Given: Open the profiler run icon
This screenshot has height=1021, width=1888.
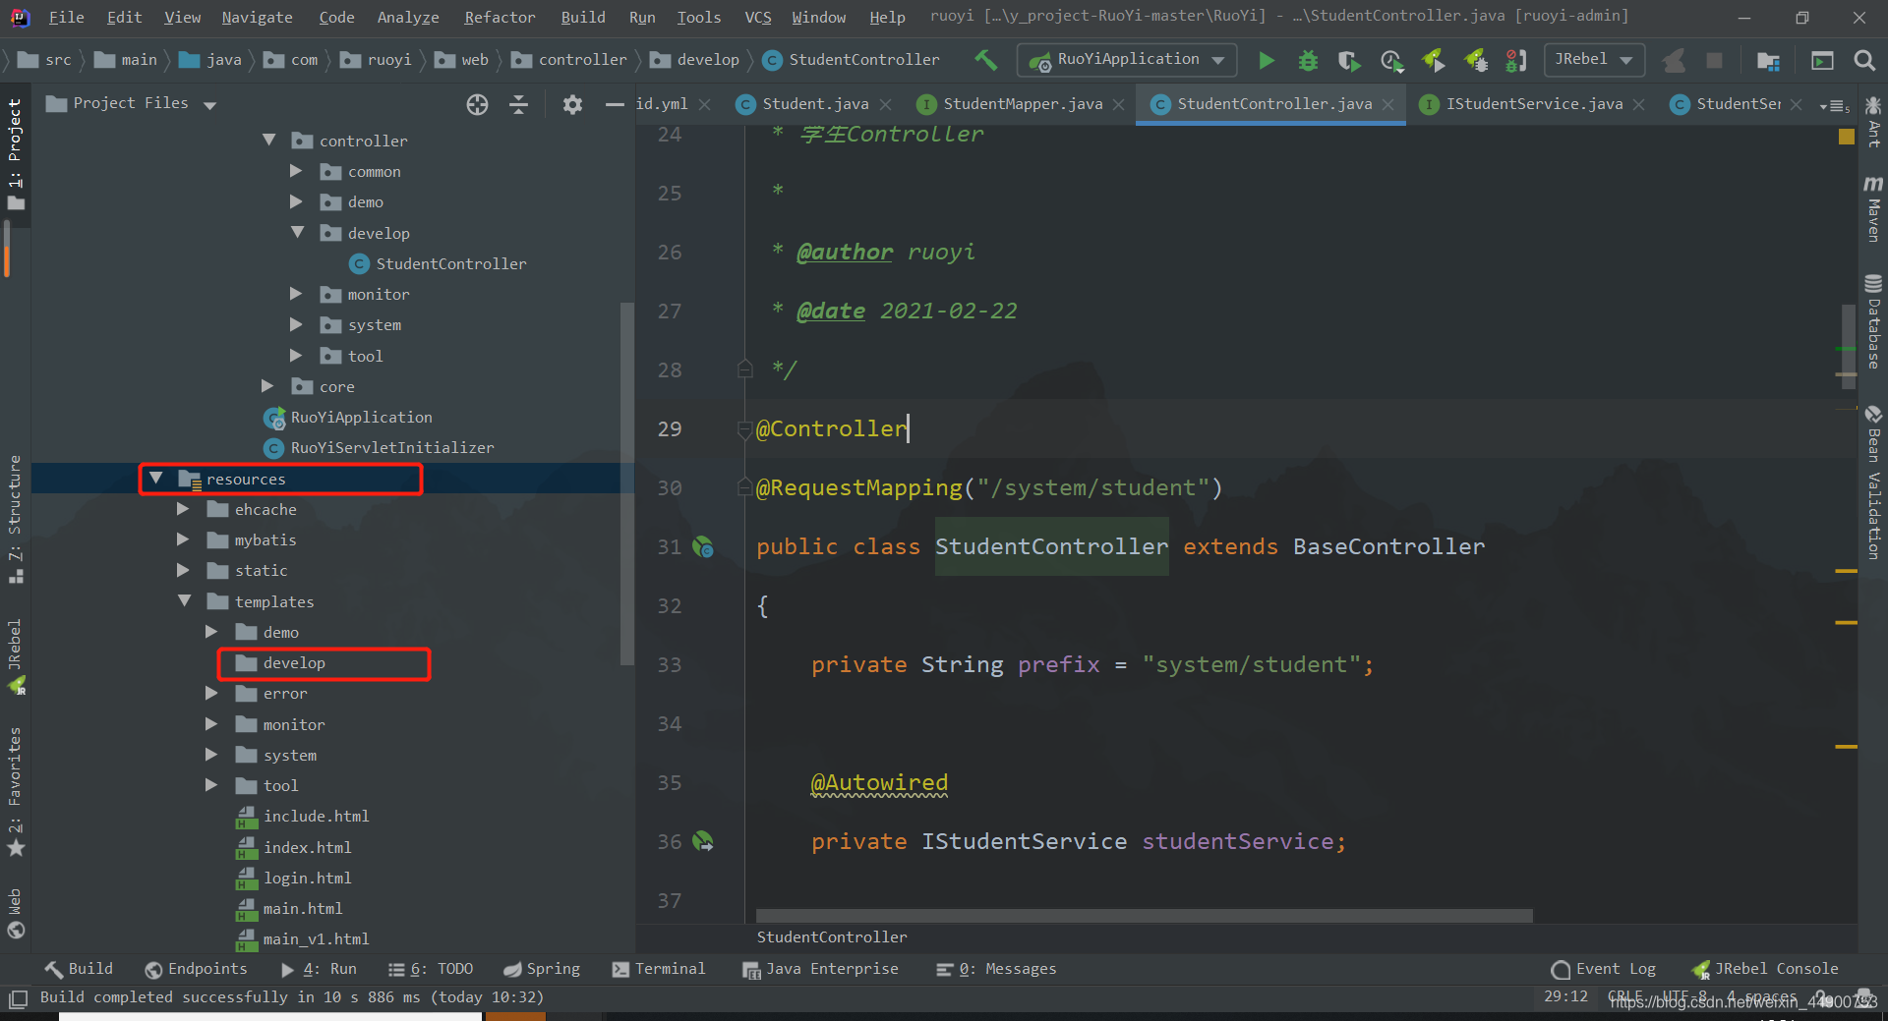Looking at the screenshot, I should (x=1391, y=61).
